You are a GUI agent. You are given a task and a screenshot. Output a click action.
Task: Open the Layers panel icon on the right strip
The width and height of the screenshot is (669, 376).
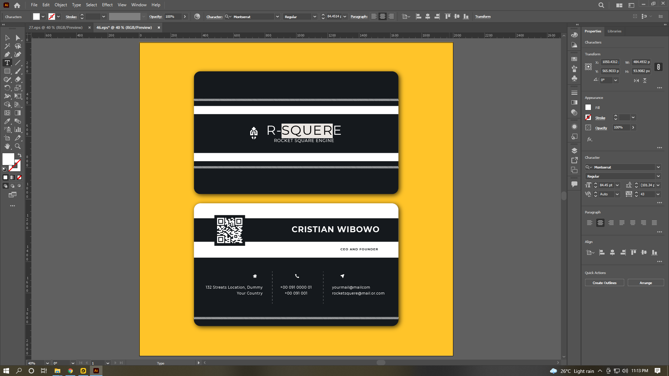[x=574, y=151]
